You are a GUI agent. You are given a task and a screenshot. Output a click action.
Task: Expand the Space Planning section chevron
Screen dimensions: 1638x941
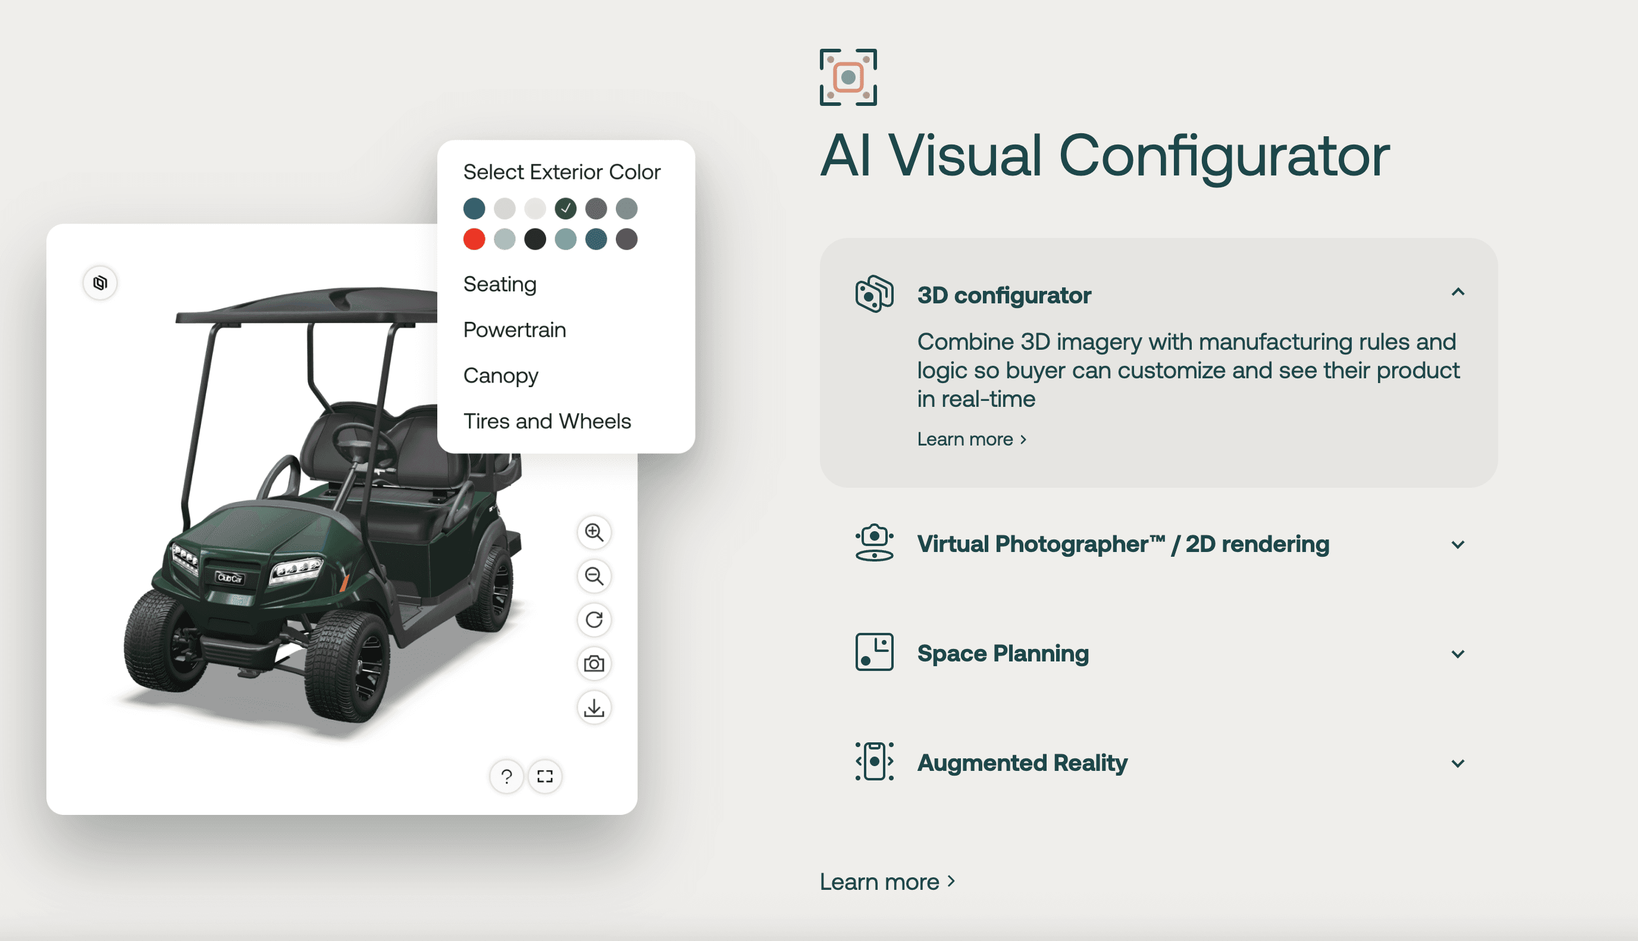coord(1458,654)
